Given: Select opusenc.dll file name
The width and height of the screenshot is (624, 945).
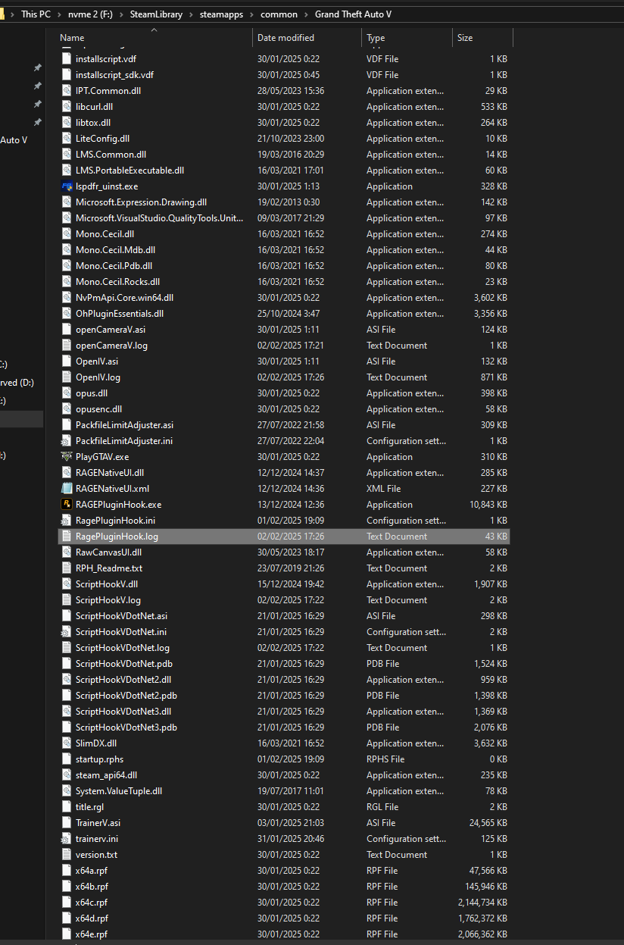Looking at the screenshot, I should [x=98, y=409].
